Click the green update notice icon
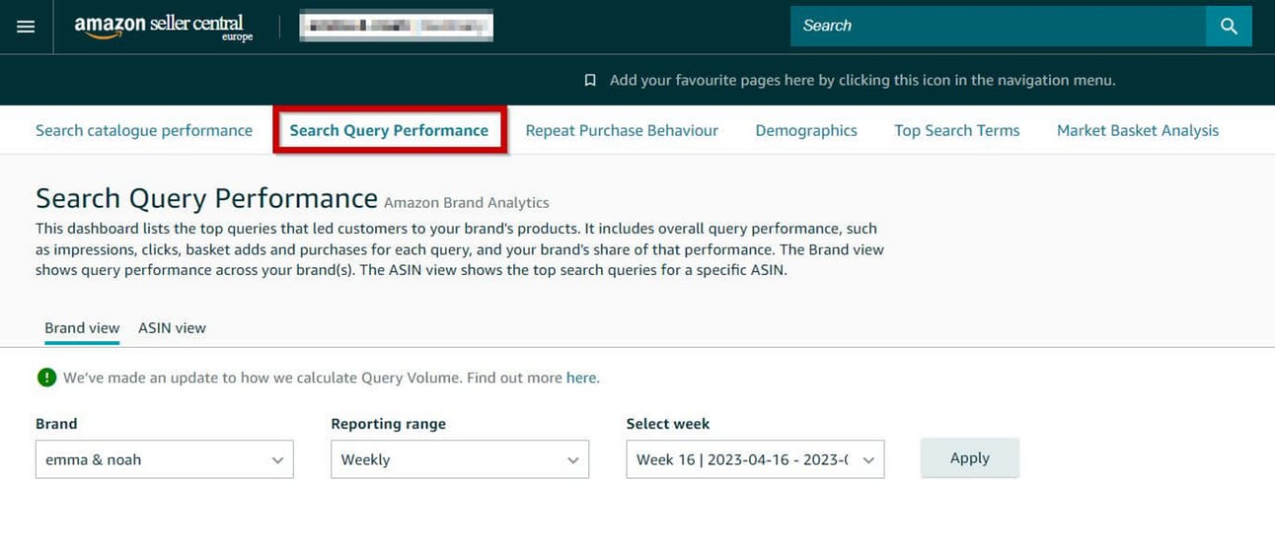This screenshot has width=1275, height=551. click(x=46, y=378)
